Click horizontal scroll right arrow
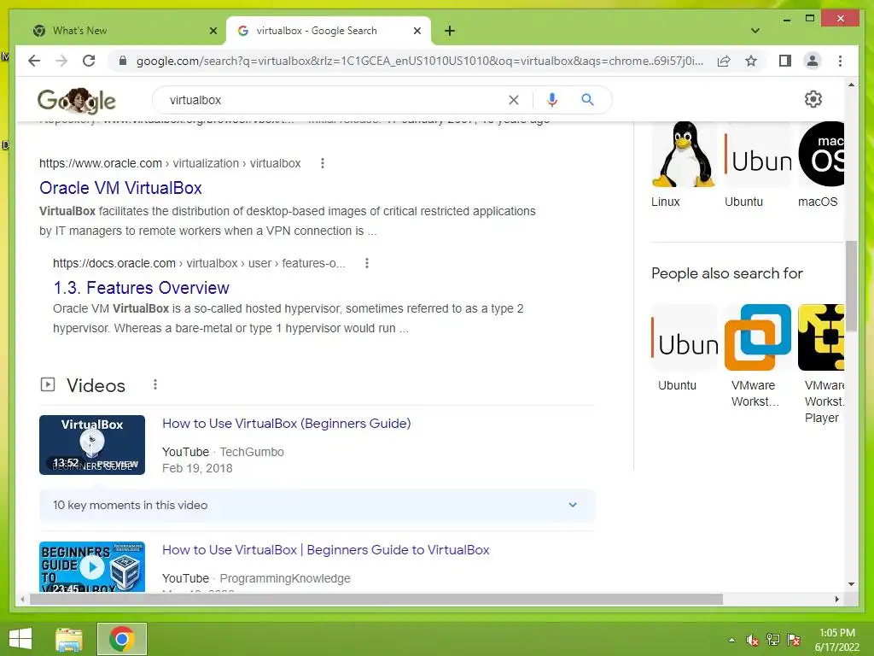 coord(837,600)
